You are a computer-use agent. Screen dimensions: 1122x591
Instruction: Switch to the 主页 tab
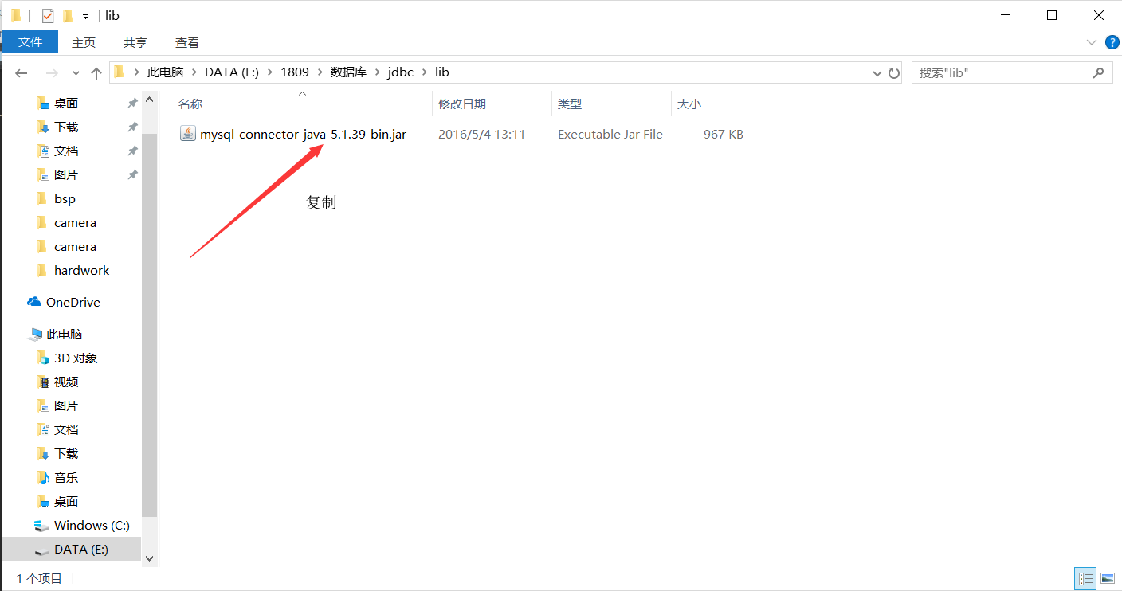(84, 42)
